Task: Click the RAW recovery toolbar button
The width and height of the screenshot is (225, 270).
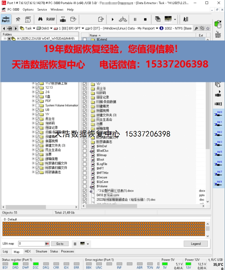Action: [51, 19]
